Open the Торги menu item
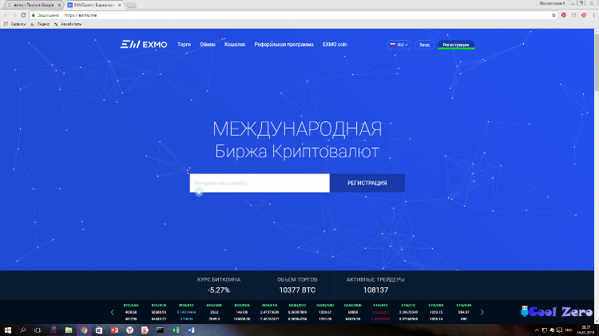 (x=184, y=44)
